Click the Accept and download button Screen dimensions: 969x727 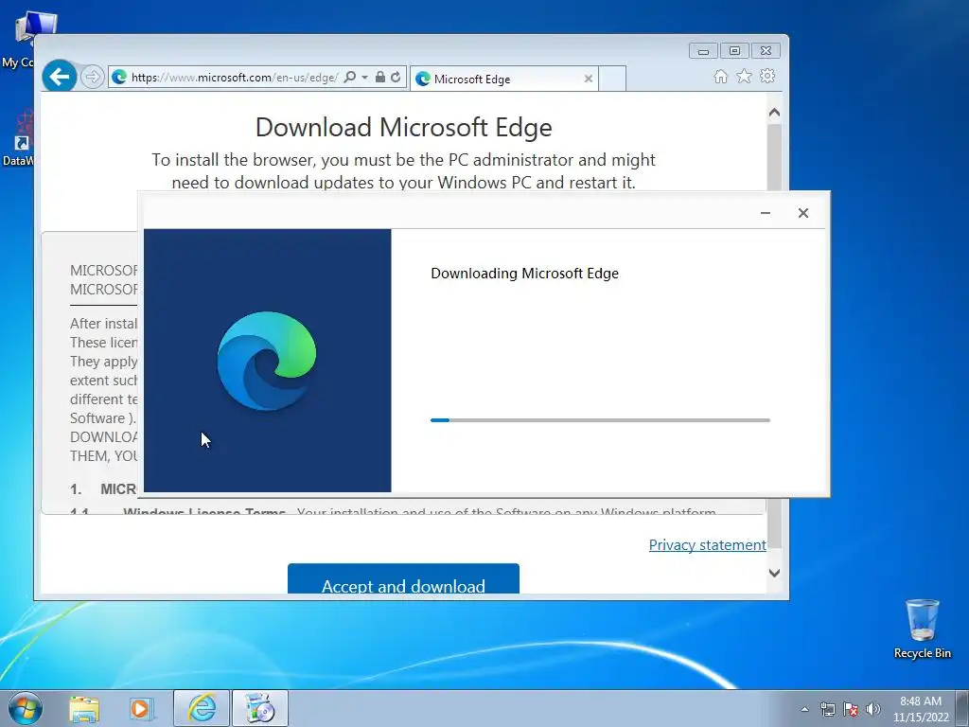pyautogui.click(x=403, y=578)
